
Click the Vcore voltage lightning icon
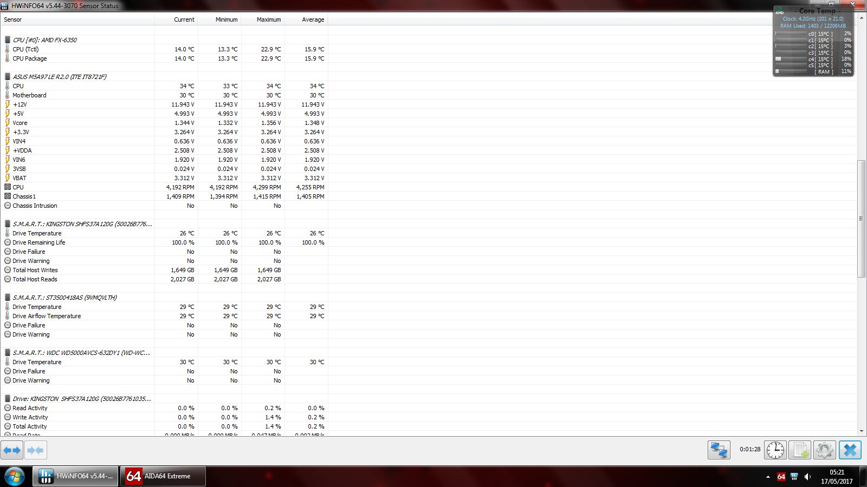pos(8,123)
